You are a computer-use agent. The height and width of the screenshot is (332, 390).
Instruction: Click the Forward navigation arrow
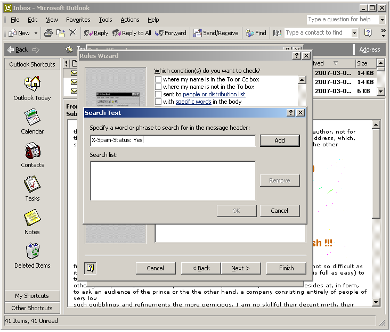[x=36, y=49]
